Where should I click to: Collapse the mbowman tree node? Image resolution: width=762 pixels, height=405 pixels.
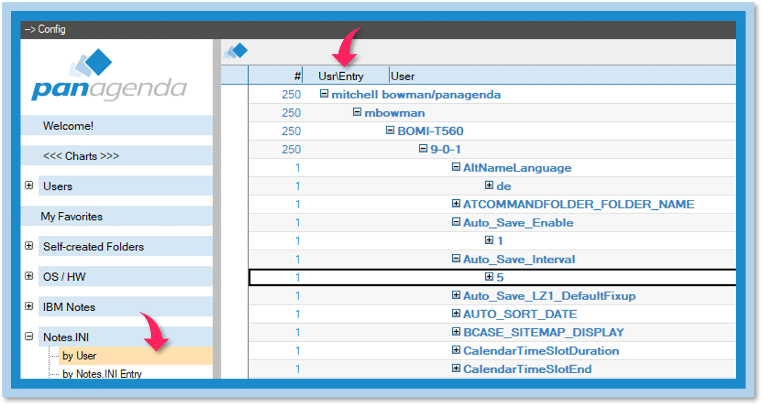357,113
